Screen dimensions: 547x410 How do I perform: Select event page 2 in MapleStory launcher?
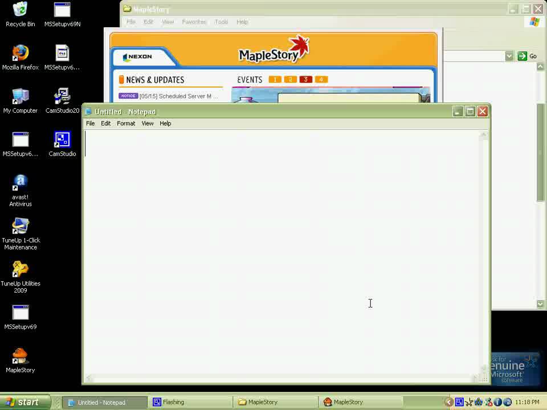[x=290, y=80]
